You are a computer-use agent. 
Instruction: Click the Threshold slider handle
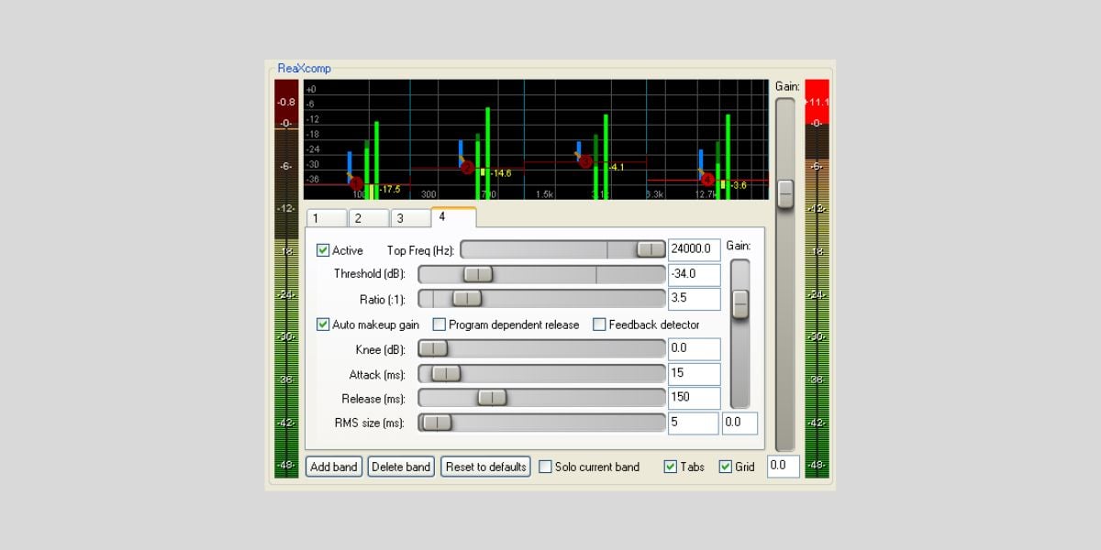(x=477, y=274)
